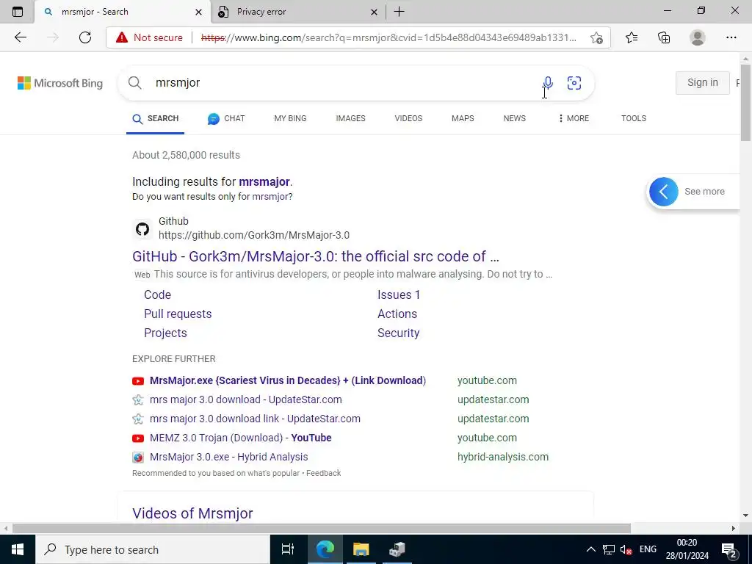Click the Windows taskbar search box
This screenshot has height=564, width=752.
pyautogui.click(x=153, y=549)
